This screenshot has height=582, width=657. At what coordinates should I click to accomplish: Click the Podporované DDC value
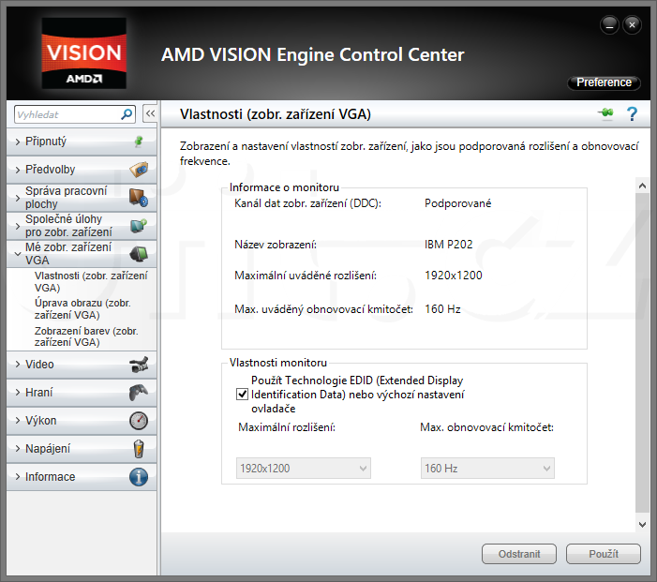point(458,203)
